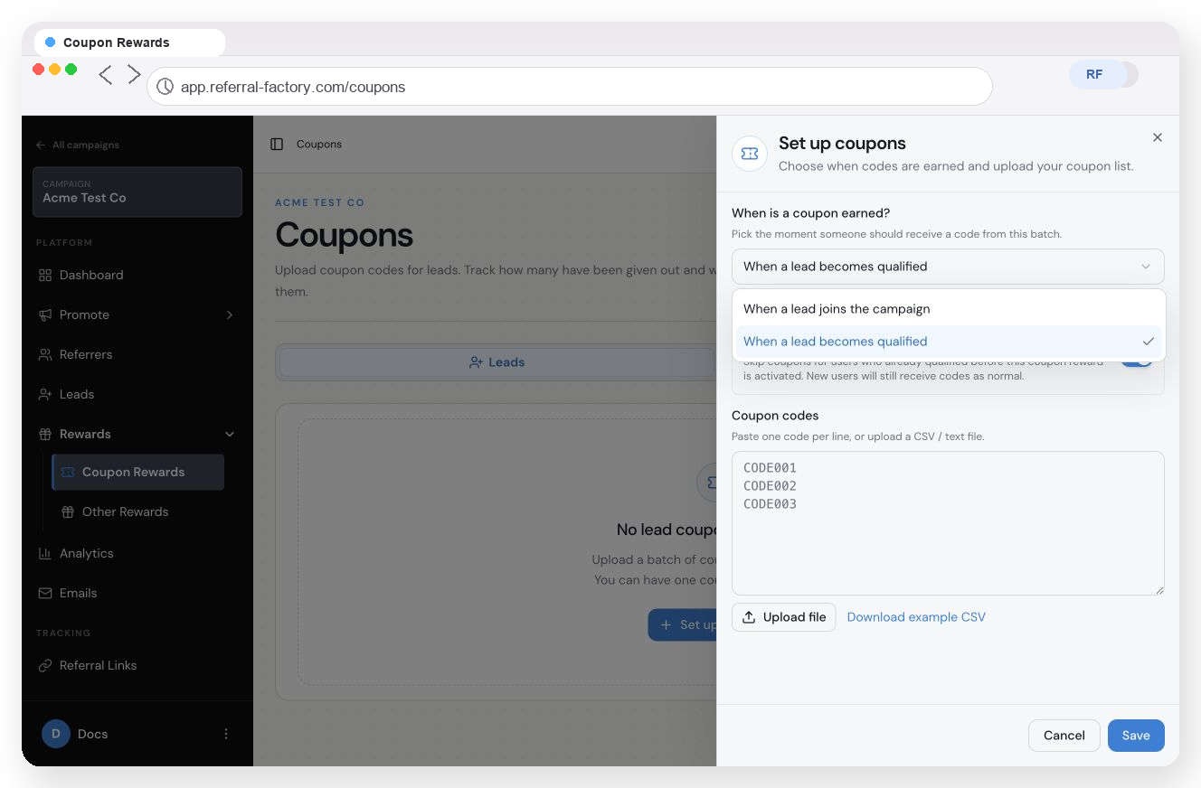
Task: Open the Download example CSV link
Action: coord(916,617)
